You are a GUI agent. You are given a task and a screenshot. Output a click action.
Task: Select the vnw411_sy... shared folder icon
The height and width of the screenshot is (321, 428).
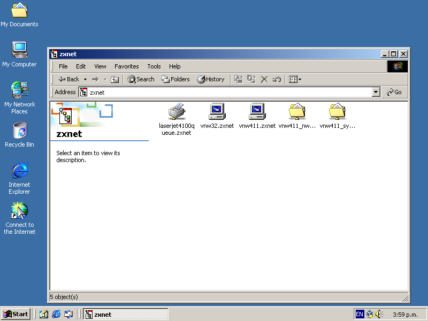pos(338,111)
